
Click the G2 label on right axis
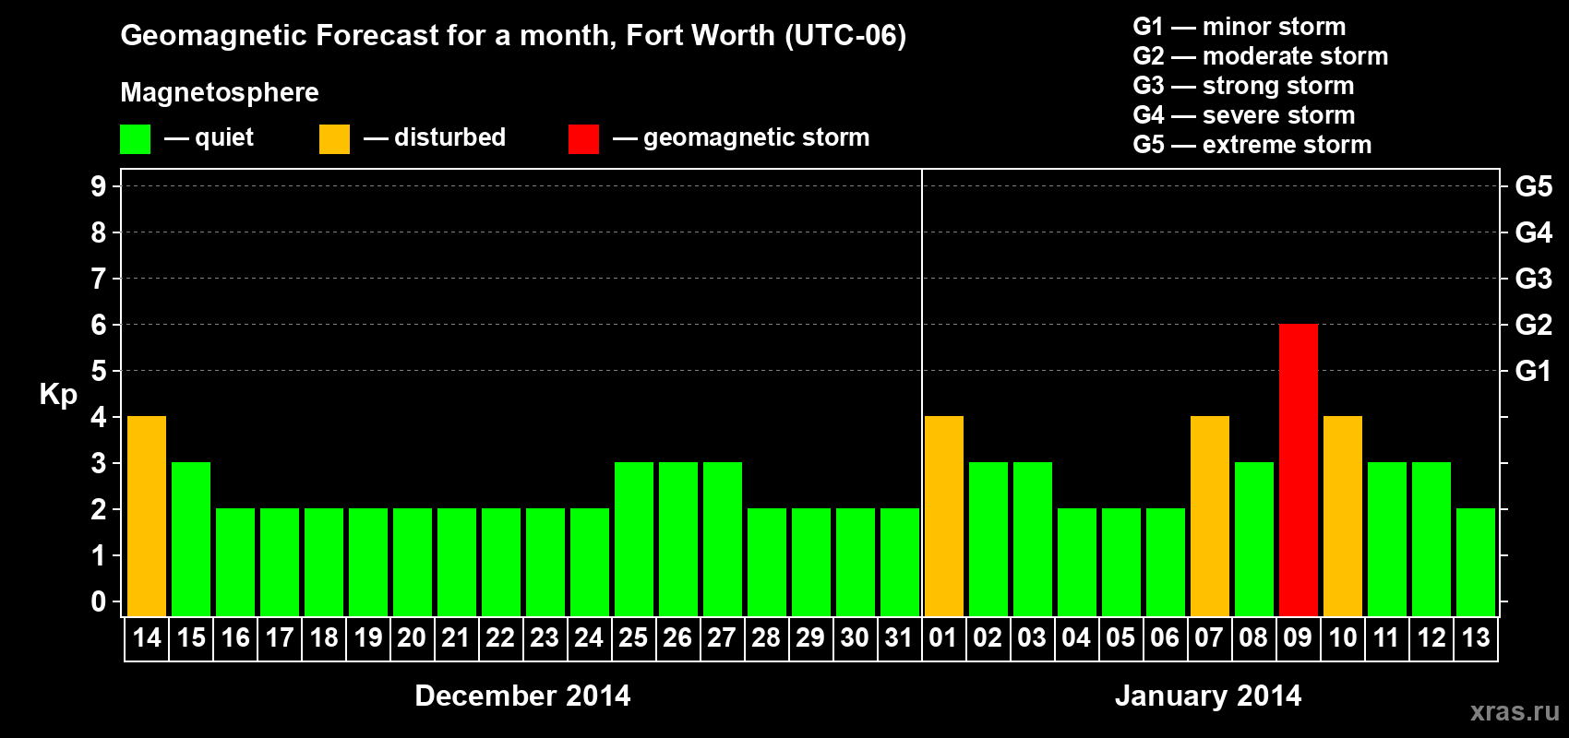pyautogui.click(x=1534, y=325)
